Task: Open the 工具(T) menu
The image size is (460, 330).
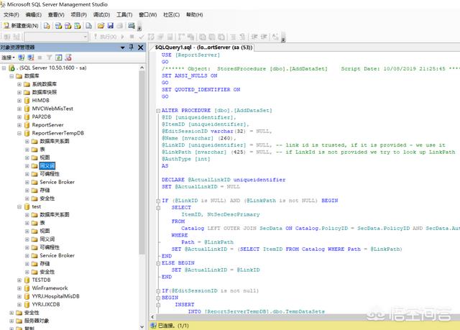Action: point(124,14)
